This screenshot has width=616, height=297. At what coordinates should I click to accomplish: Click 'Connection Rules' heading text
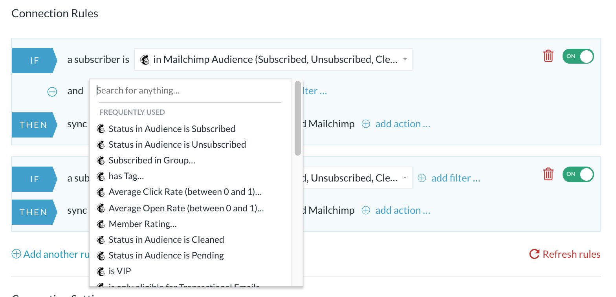pos(55,14)
